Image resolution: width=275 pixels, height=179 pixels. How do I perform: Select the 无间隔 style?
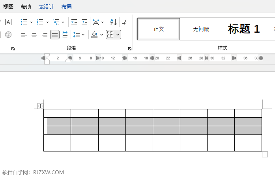tap(201, 29)
